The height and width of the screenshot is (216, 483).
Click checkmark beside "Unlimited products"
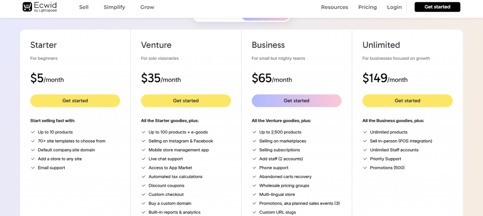(x=365, y=133)
